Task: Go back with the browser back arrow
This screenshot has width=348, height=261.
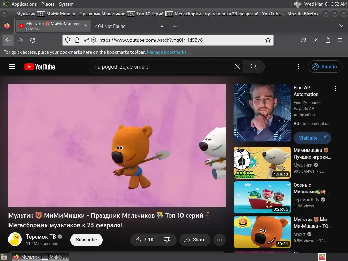Action: (8, 40)
